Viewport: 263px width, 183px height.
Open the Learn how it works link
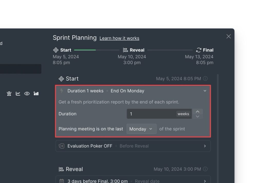(x=119, y=38)
